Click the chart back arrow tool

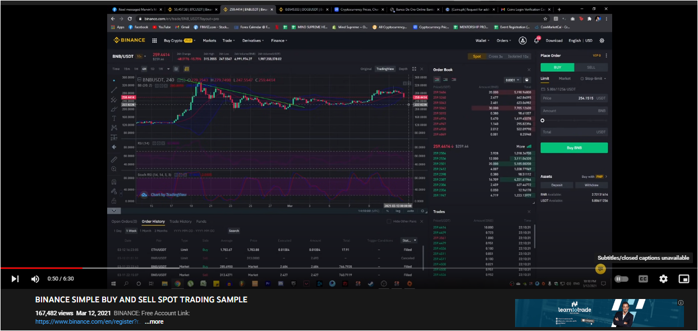point(114,147)
